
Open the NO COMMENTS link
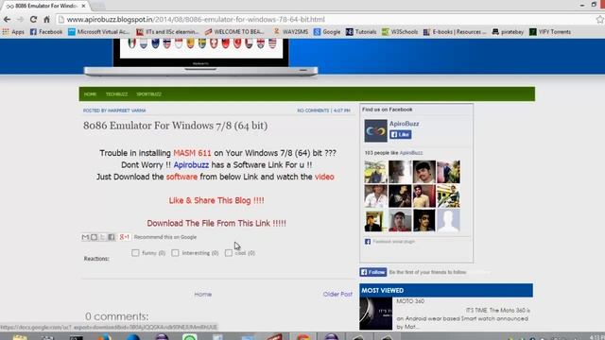tap(313, 110)
